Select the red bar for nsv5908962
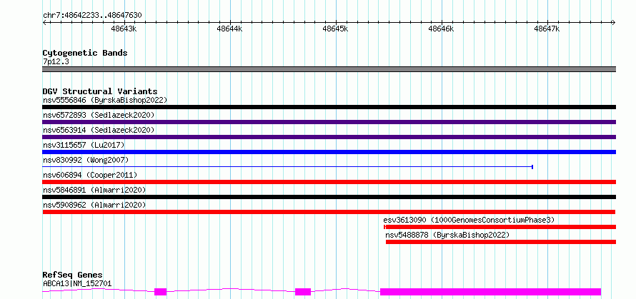 tap(329, 212)
